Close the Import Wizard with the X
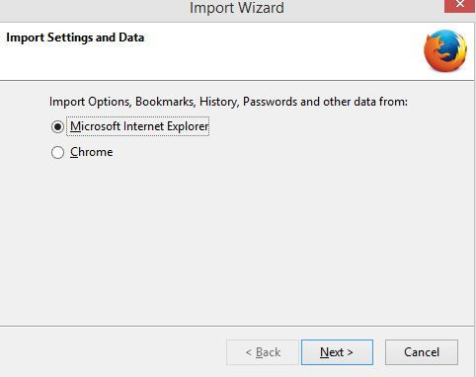Image resolution: width=476 pixels, height=377 pixels. (460, 6)
